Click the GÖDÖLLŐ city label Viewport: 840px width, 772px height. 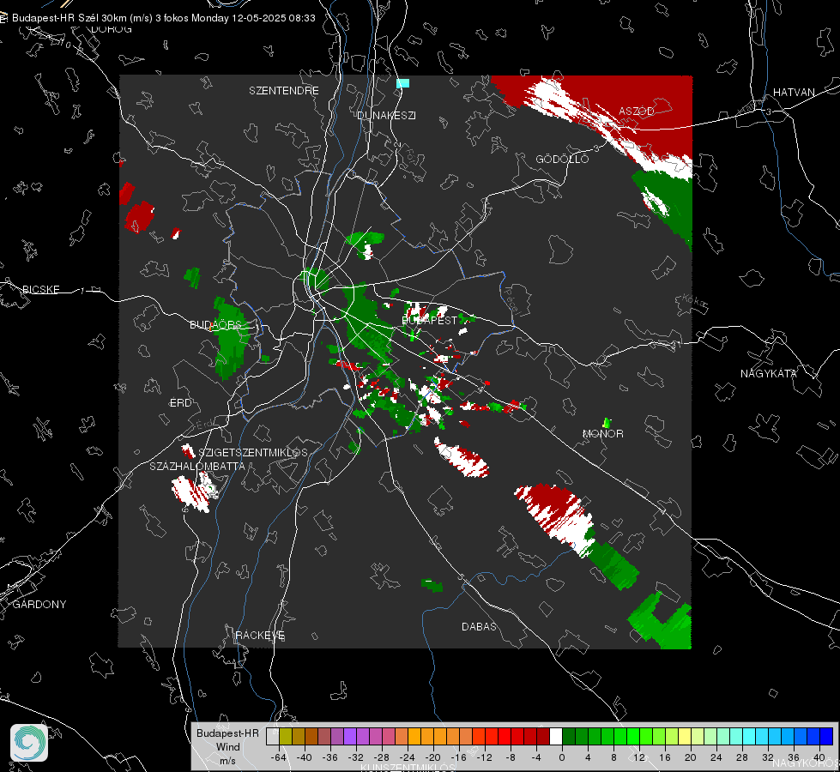[562, 159]
